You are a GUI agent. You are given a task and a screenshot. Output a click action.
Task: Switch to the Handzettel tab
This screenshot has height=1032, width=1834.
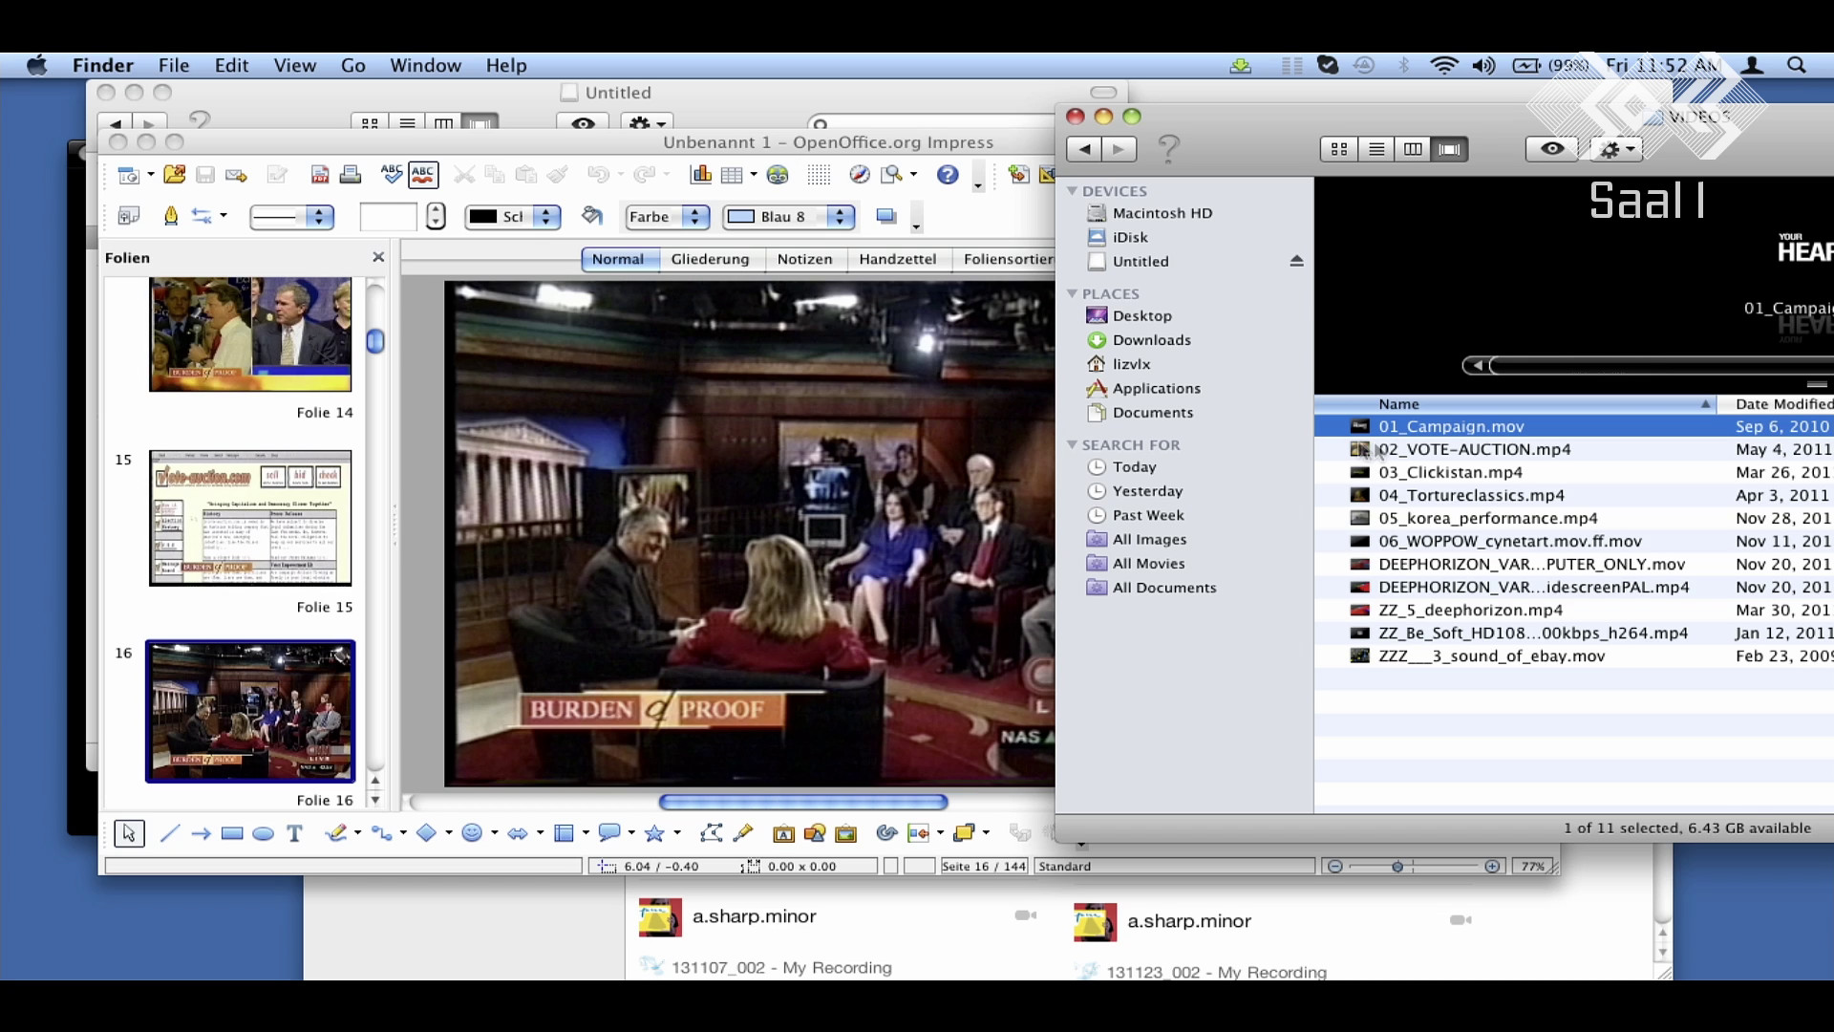pyautogui.click(x=897, y=259)
